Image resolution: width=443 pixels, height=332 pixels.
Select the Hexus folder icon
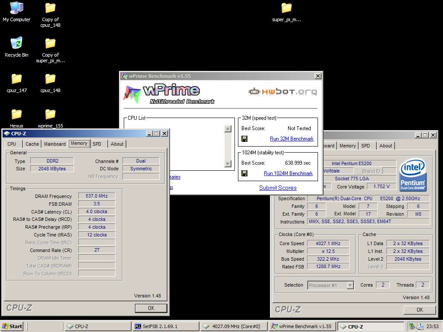click(x=16, y=114)
